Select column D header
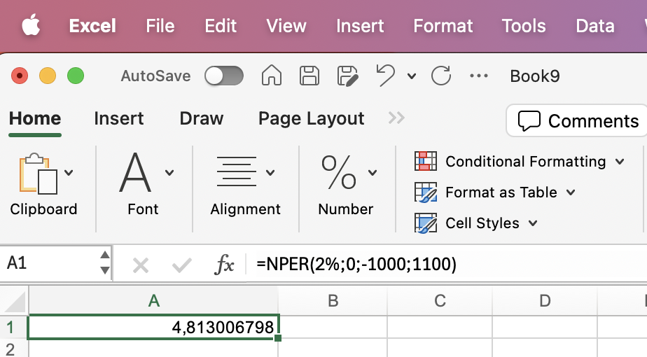Viewport: 647px width, 357px height. click(545, 301)
